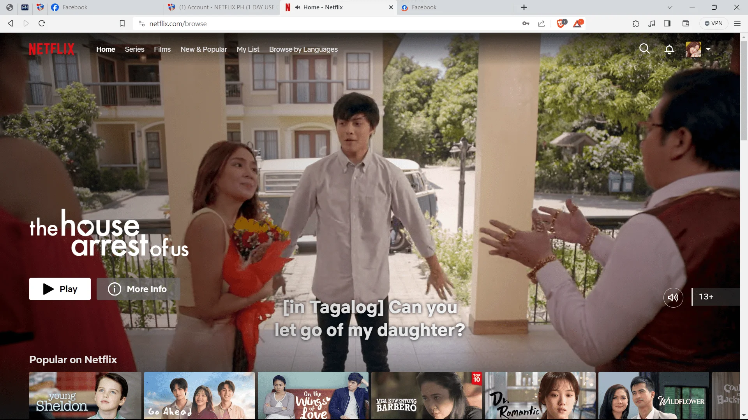Viewport: 748px width, 420px height.
Task: Mute the trailer audio speaker button
Action: tap(673, 297)
